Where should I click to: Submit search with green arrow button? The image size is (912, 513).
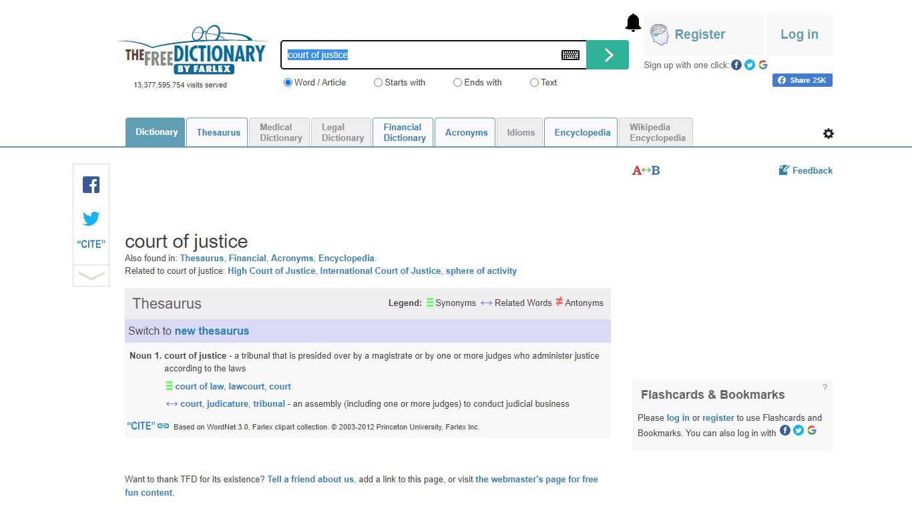608,55
